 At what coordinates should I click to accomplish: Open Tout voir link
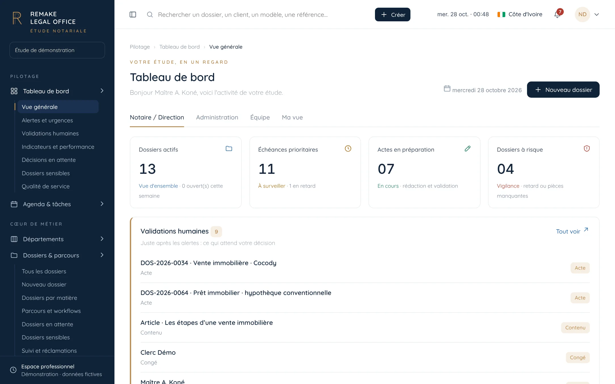coord(572,231)
